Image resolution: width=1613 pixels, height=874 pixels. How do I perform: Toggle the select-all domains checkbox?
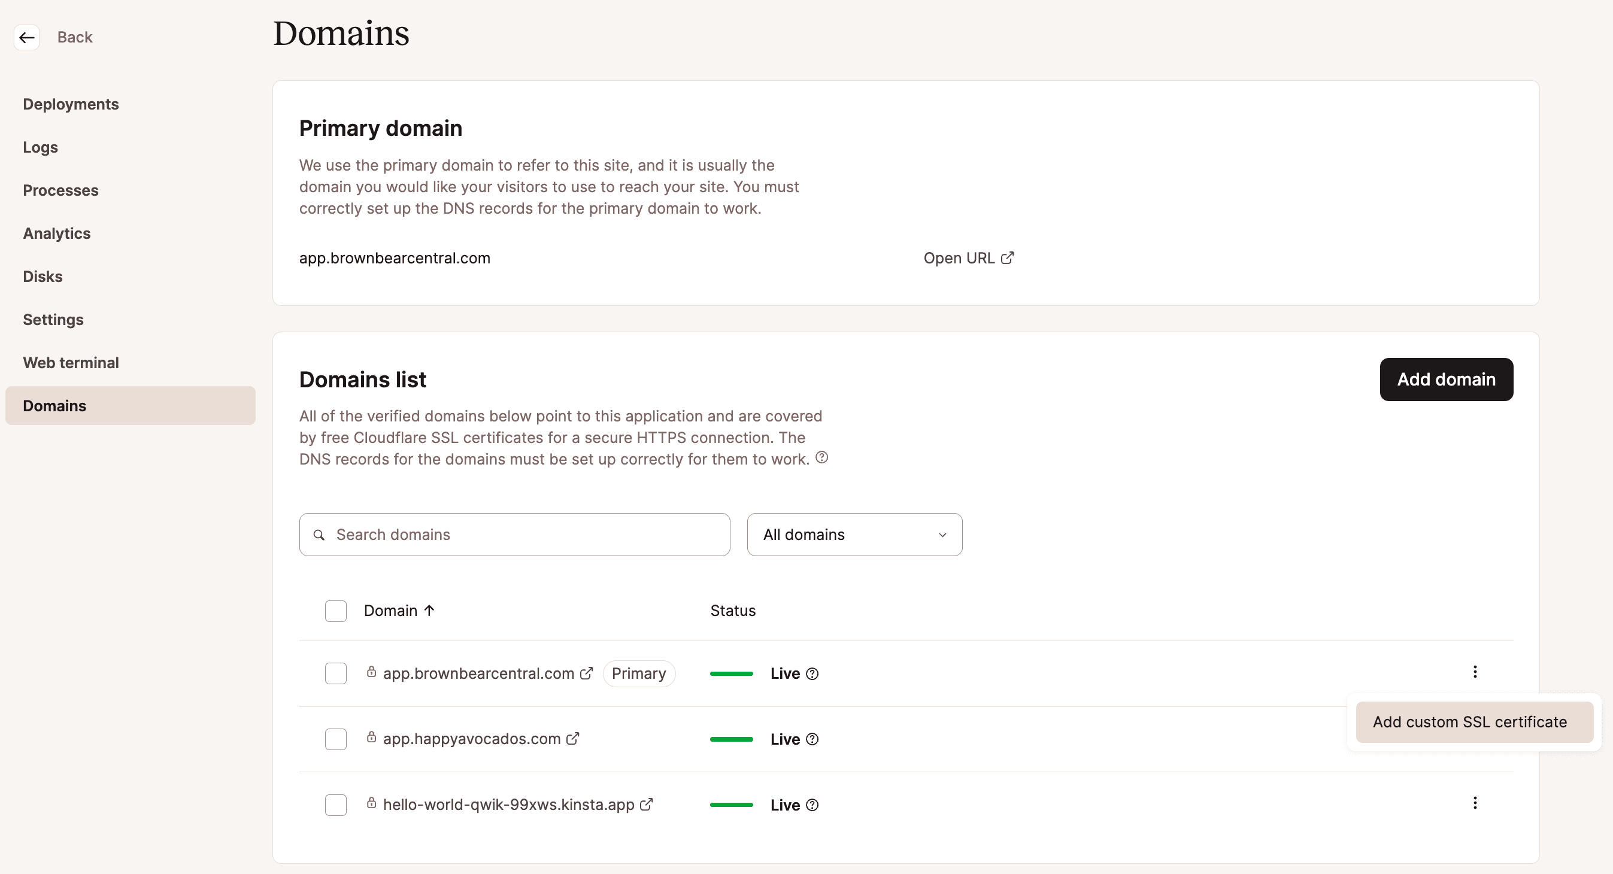pyautogui.click(x=335, y=610)
